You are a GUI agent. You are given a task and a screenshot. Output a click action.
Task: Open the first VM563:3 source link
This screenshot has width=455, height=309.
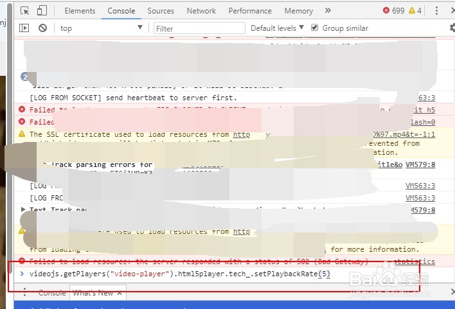[x=420, y=186]
